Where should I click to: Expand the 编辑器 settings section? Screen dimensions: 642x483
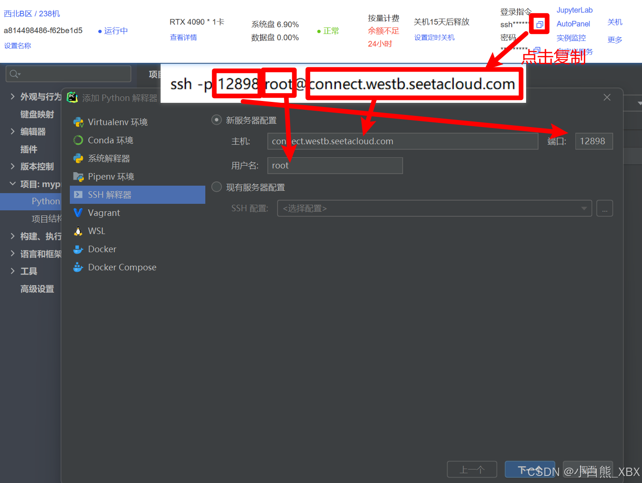pyautogui.click(x=13, y=132)
